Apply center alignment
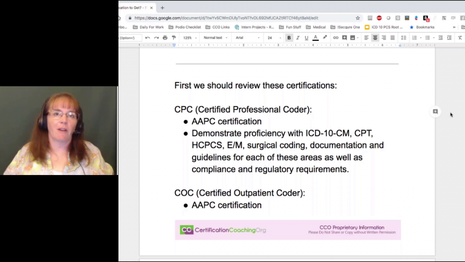This screenshot has width=465, height=262. [x=375, y=37]
